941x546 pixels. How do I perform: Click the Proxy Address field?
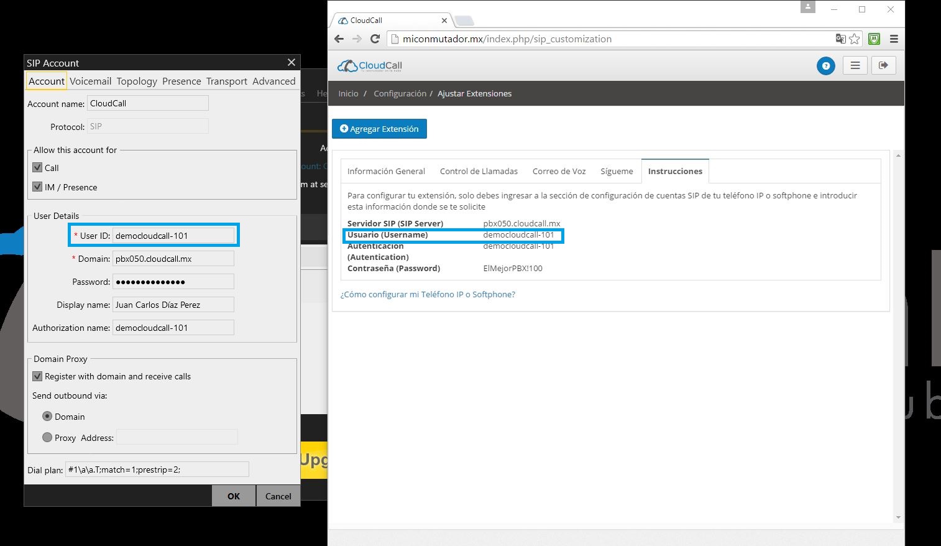click(177, 437)
